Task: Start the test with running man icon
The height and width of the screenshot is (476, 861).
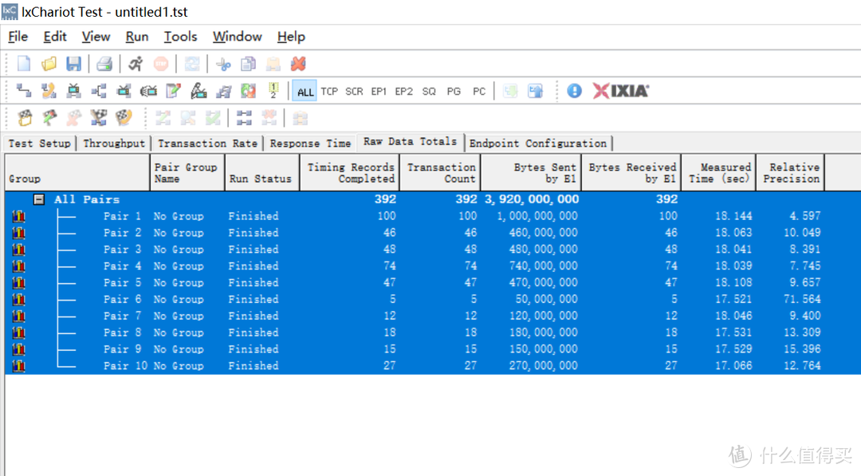Action: (136, 64)
